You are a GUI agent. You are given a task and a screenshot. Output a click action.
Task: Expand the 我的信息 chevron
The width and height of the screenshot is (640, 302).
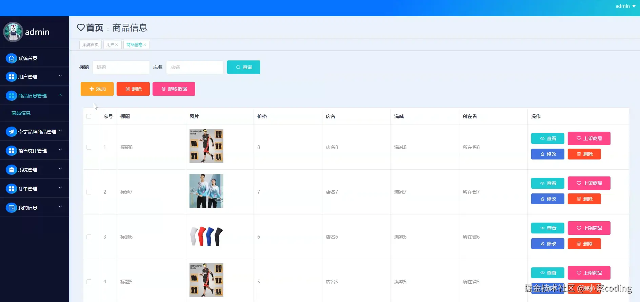(x=60, y=207)
